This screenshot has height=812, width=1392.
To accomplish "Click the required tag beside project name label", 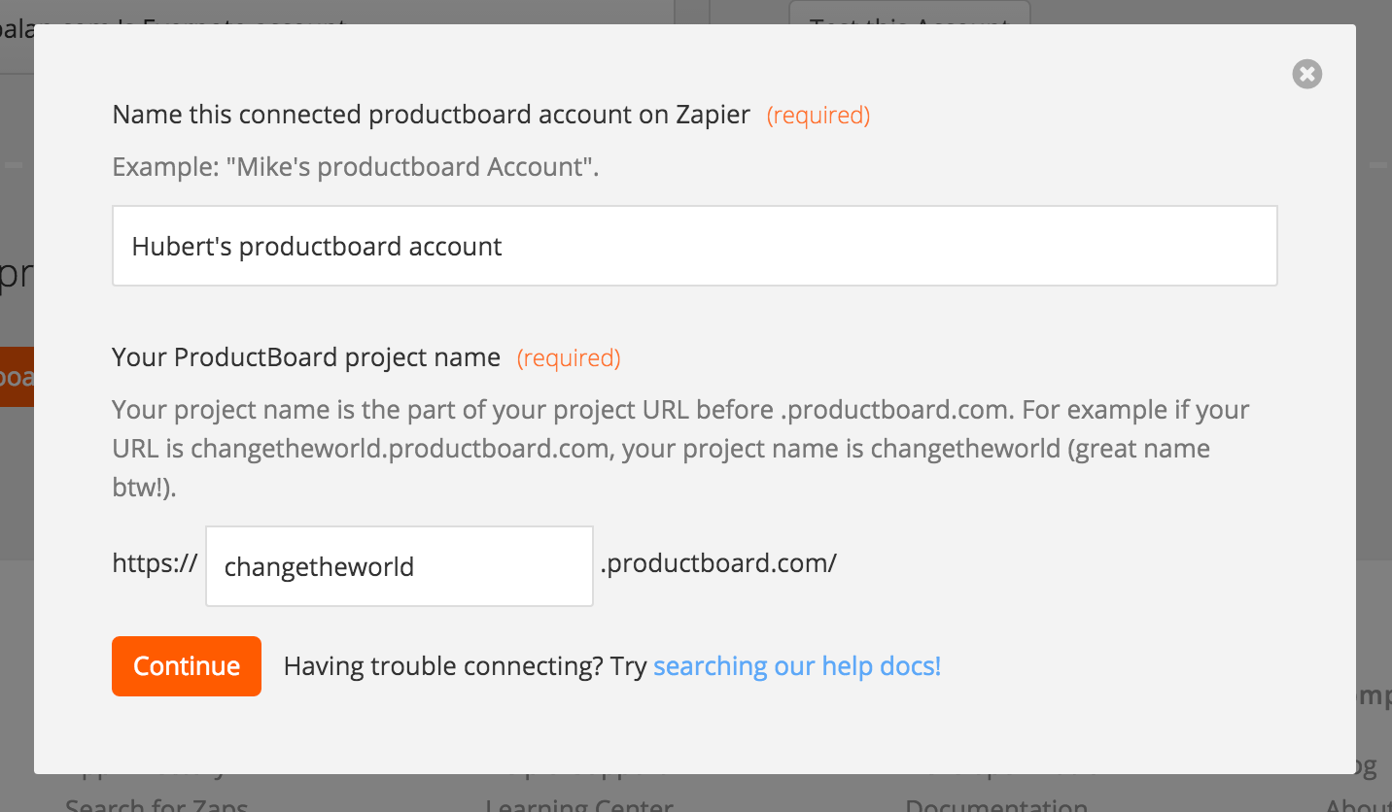I will [x=569, y=358].
